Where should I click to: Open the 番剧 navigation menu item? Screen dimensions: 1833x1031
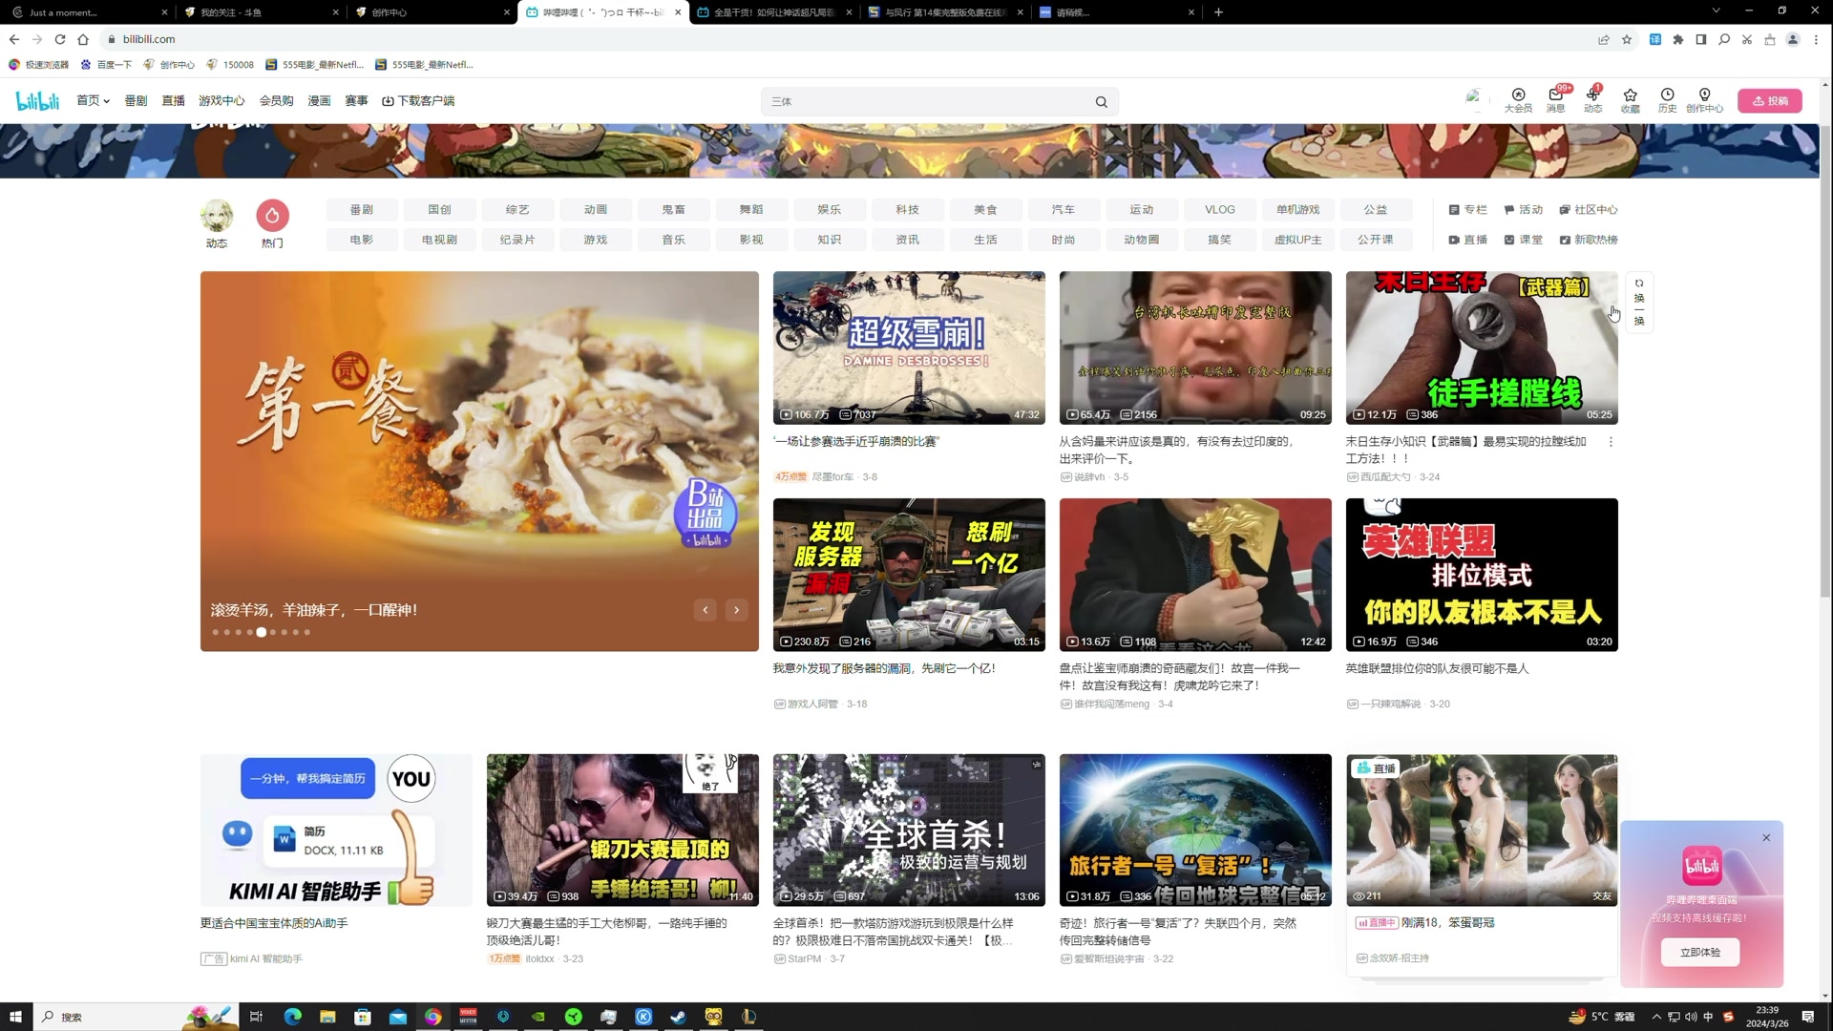point(135,100)
